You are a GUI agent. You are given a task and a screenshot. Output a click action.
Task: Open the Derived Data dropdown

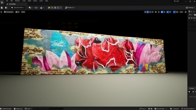point(161,109)
